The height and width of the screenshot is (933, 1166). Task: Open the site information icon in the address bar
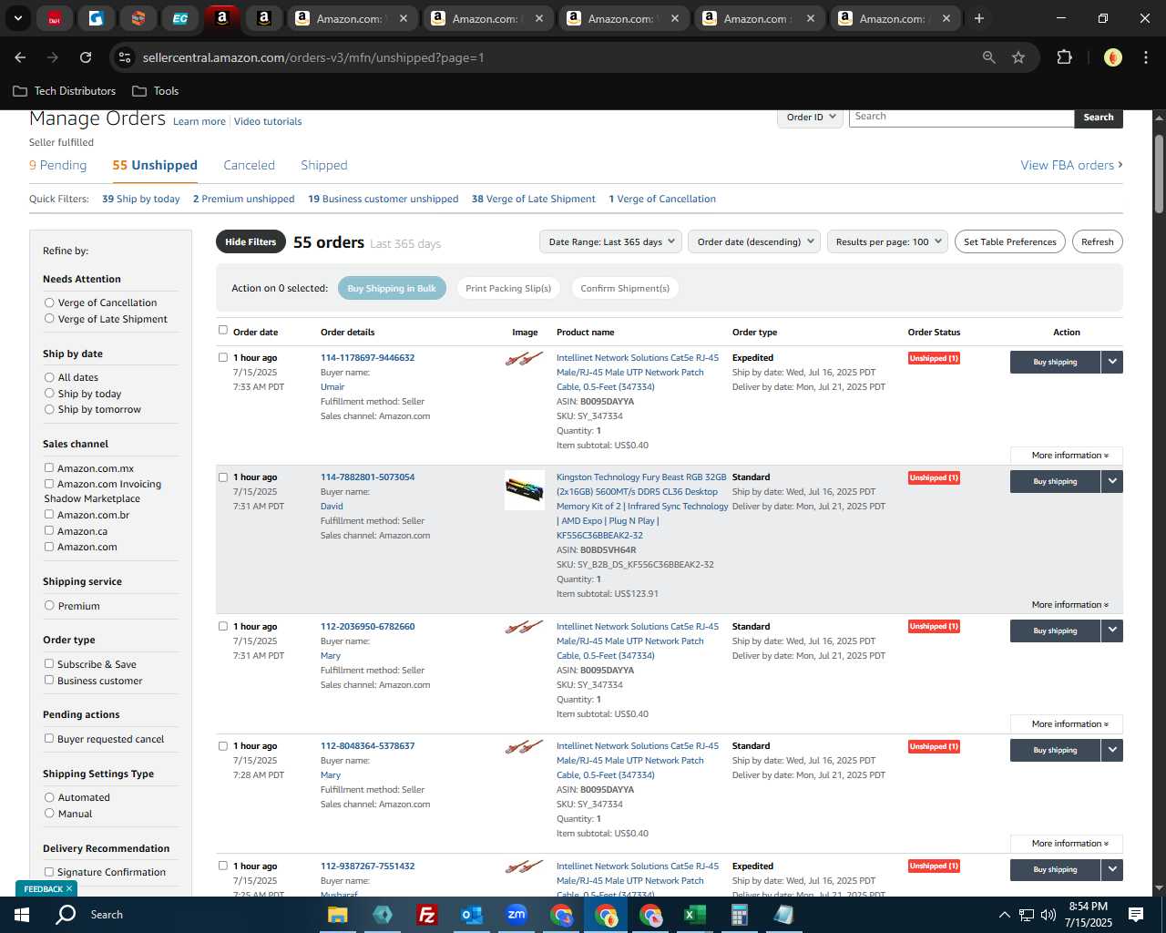point(125,57)
